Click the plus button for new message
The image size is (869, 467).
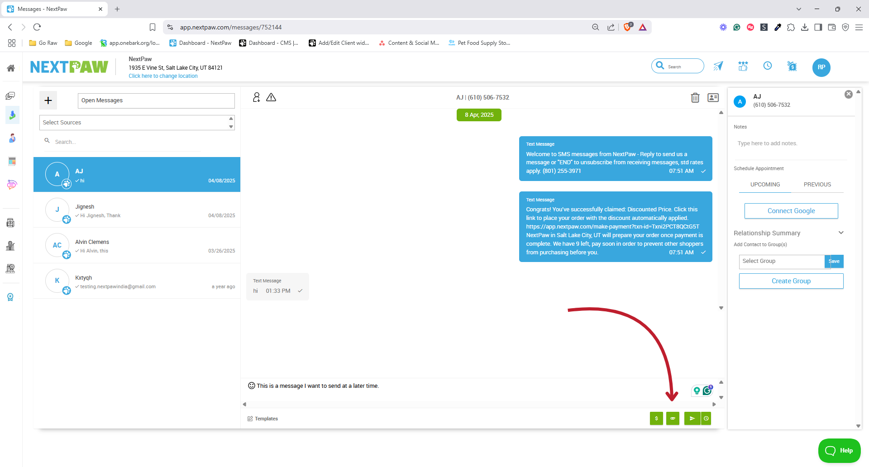coord(48,100)
